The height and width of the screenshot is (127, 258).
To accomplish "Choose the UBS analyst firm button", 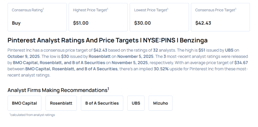I will click(x=136, y=103).
